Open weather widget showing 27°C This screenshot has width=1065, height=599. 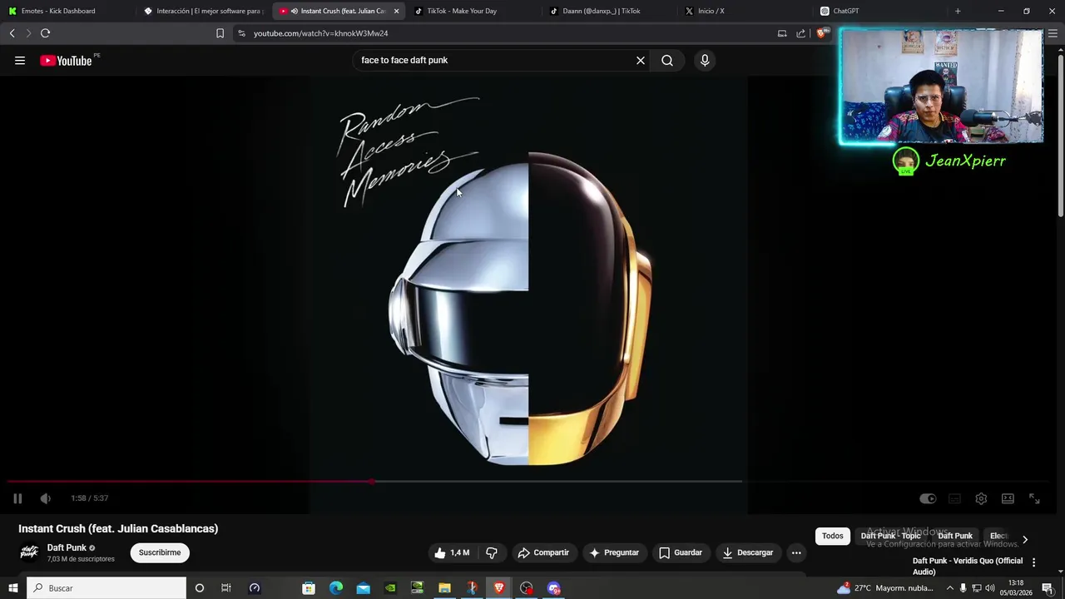click(x=886, y=588)
